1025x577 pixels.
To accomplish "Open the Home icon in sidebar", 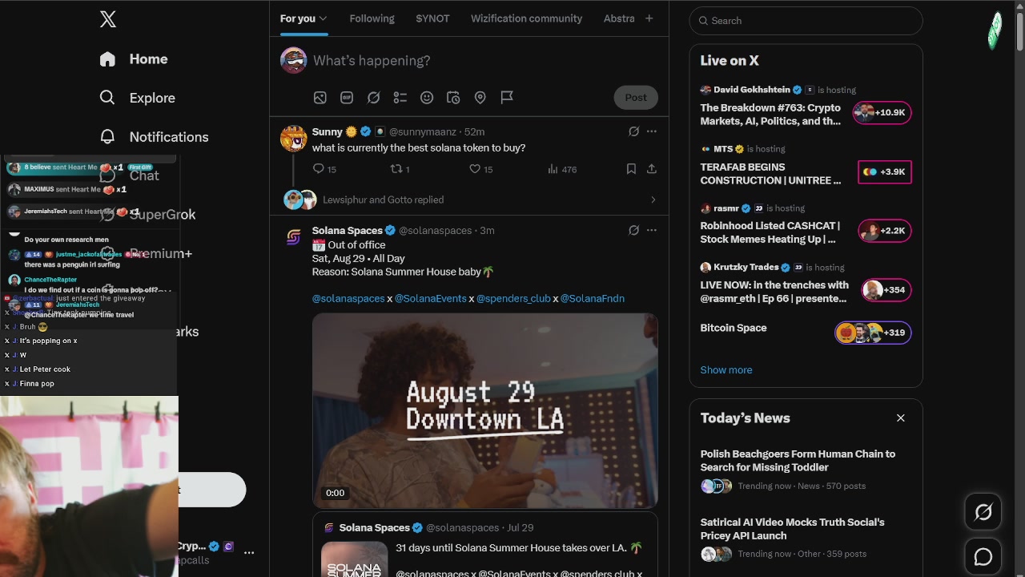I will (x=107, y=59).
